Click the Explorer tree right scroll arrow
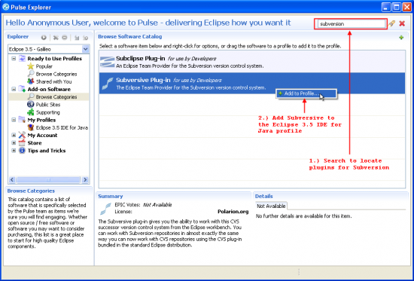 coord(85,180)
